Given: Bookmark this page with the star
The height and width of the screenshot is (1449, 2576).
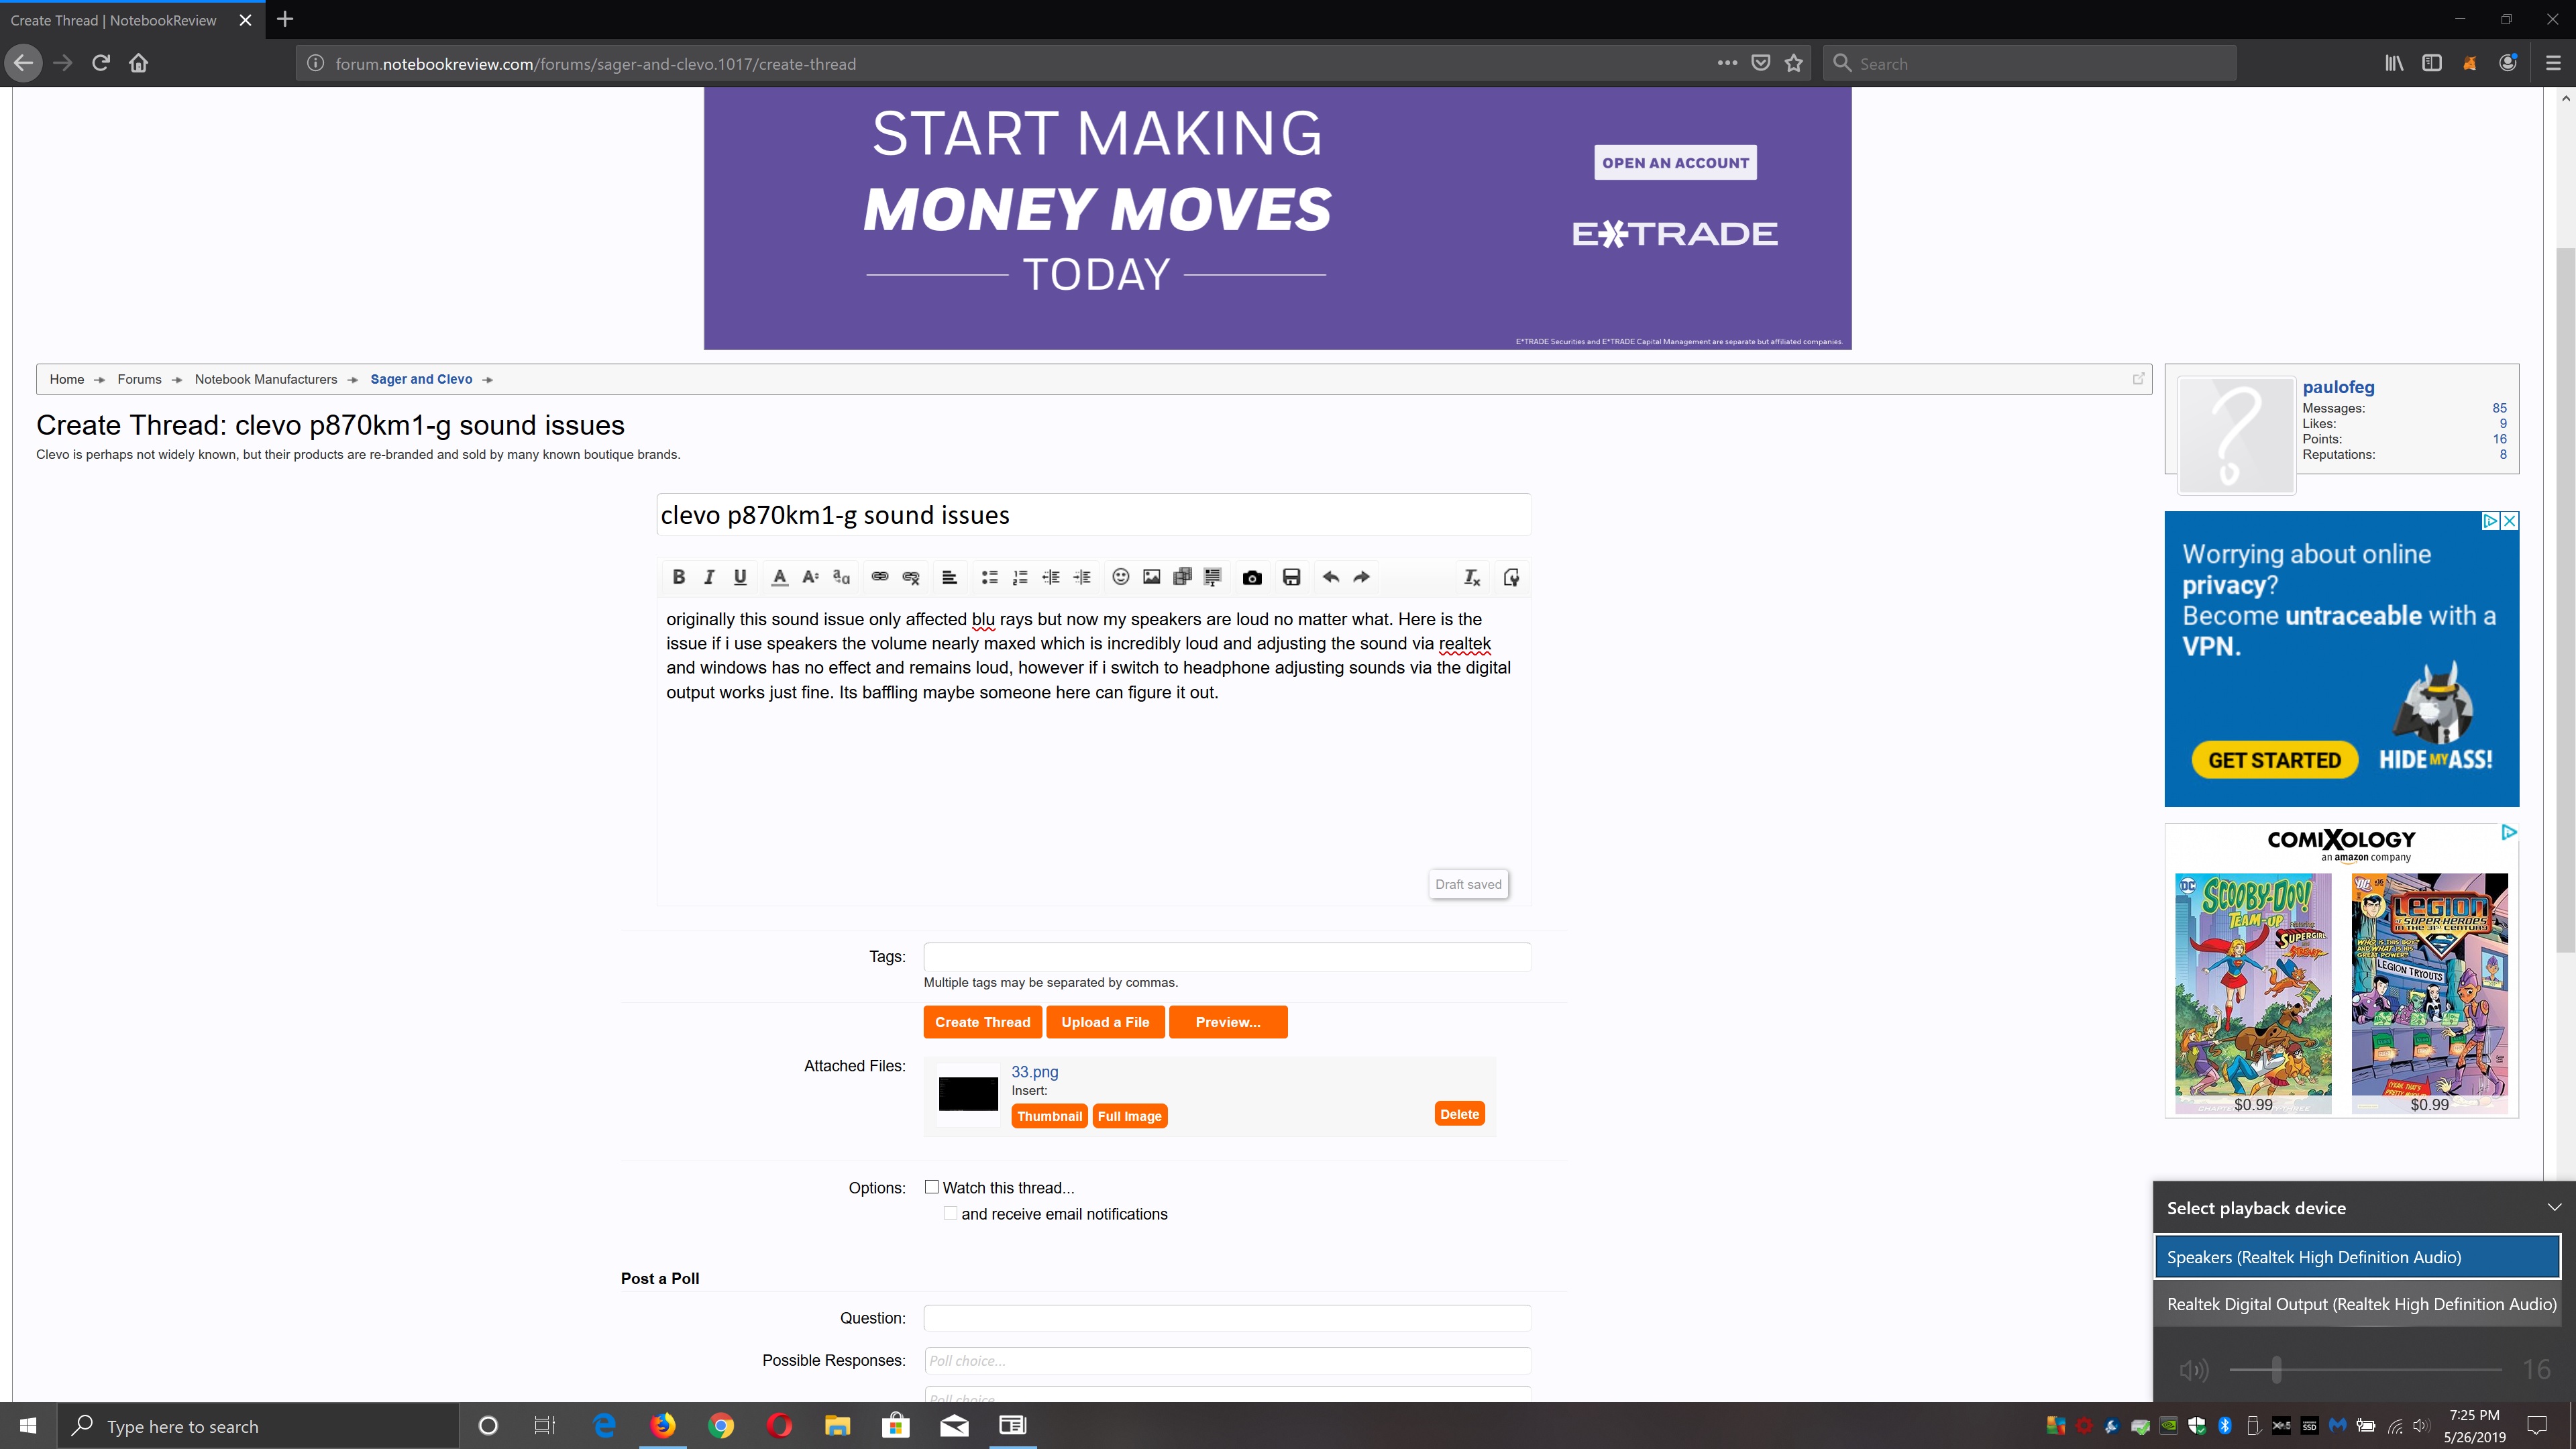Looking at the screenshot, I should [1793, 63].
